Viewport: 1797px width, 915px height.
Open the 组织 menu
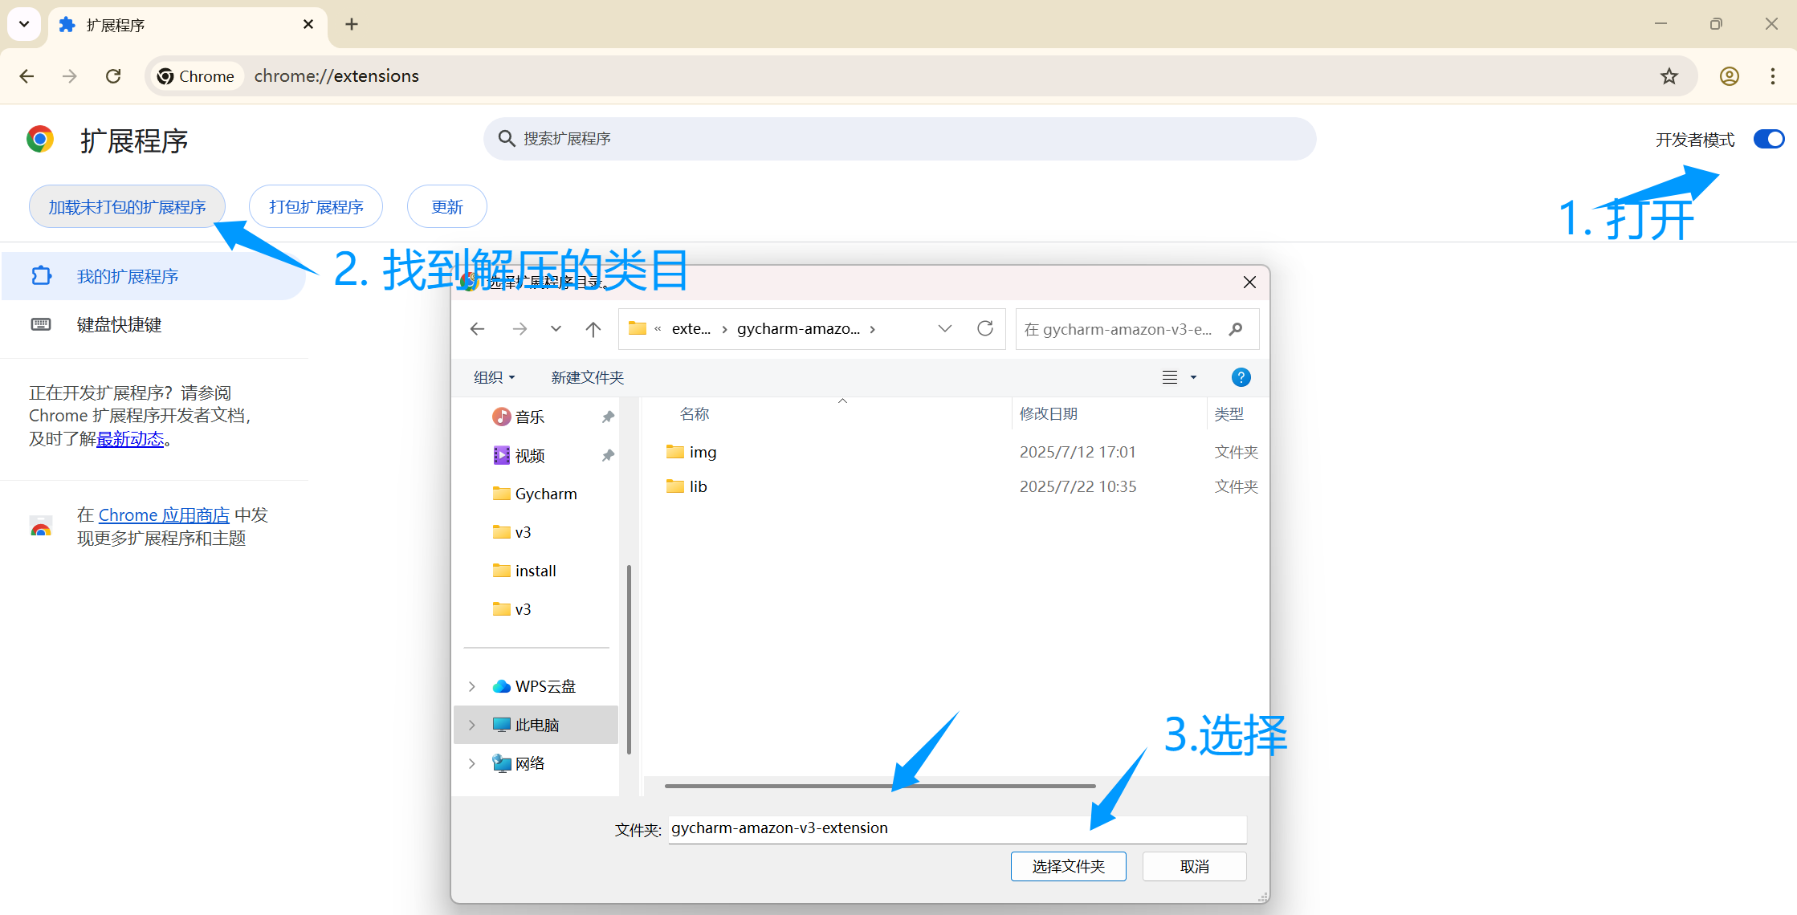pyautogui.click(x=494, y=377)
